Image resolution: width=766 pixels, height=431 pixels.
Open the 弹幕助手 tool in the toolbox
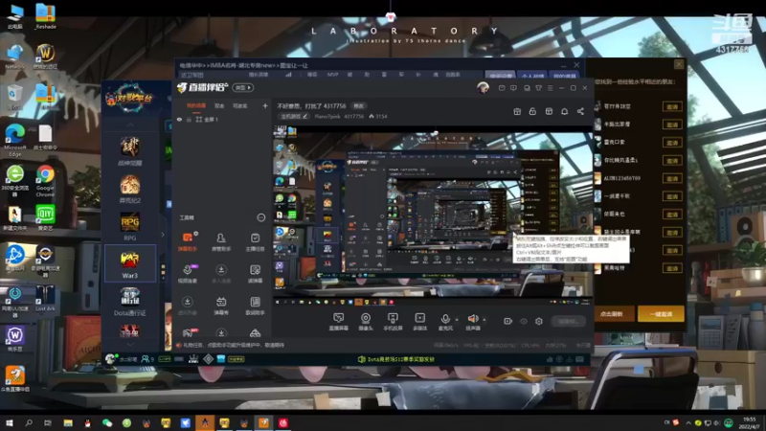click(187, 241)
